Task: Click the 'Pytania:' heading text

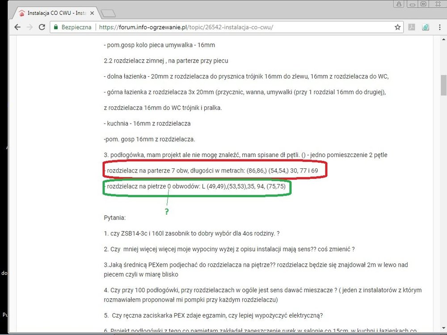Action: click(114, 218)
